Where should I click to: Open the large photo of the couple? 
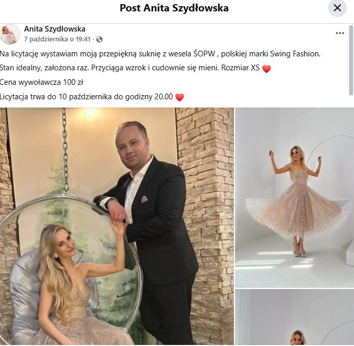[117, 226]
